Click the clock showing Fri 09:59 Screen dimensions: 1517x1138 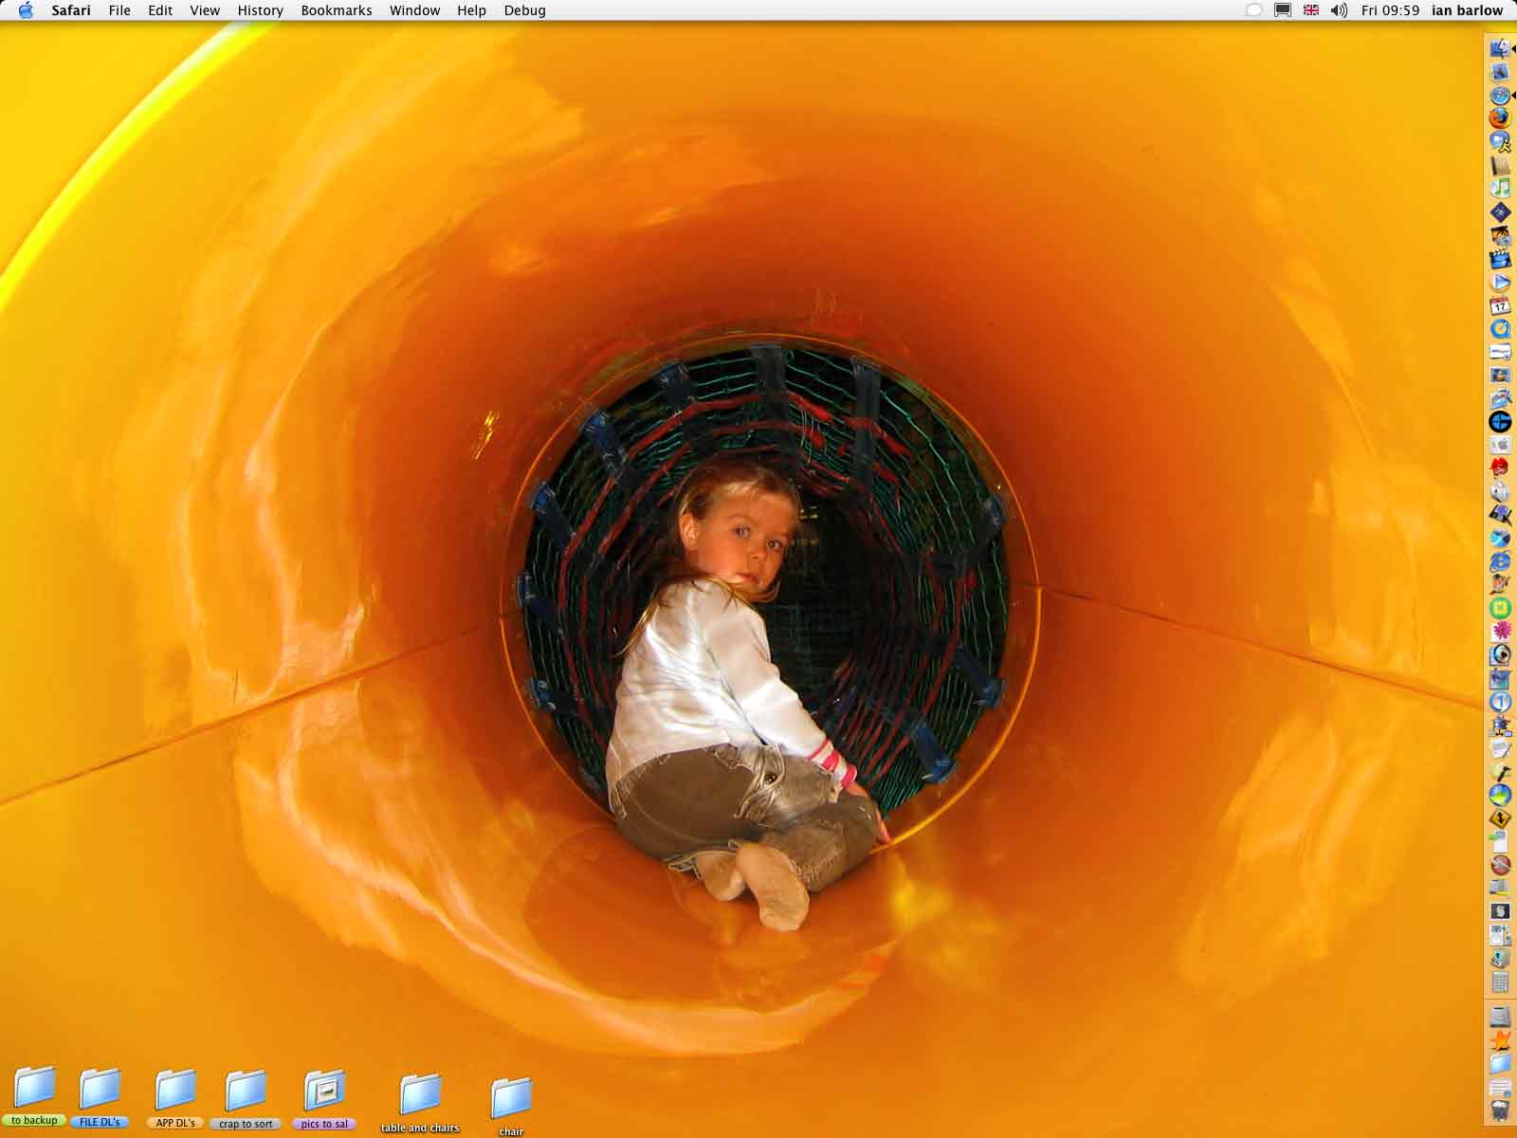click(x=1390, y=10)
